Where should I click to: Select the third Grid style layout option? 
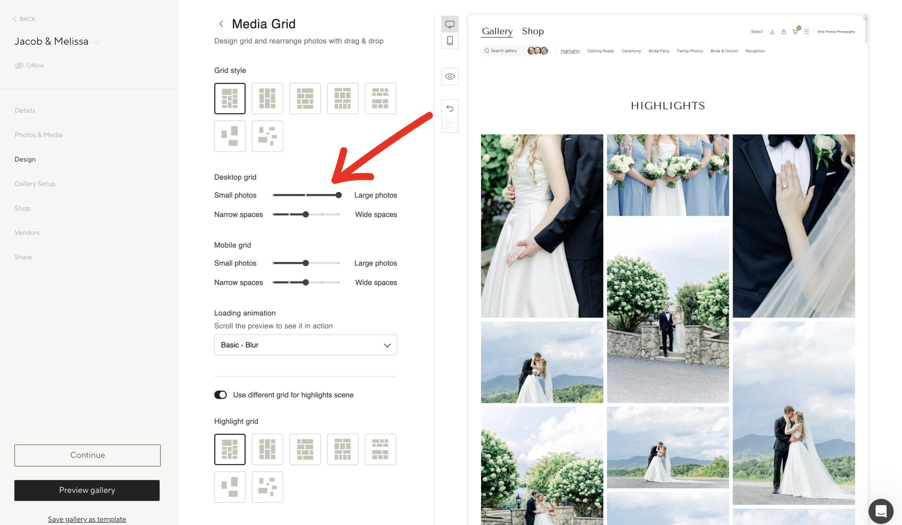(x=305, y=98)
